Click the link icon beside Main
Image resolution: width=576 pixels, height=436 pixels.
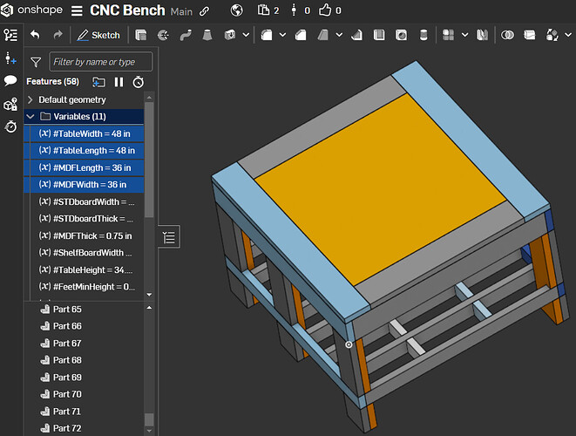(204, 11)
